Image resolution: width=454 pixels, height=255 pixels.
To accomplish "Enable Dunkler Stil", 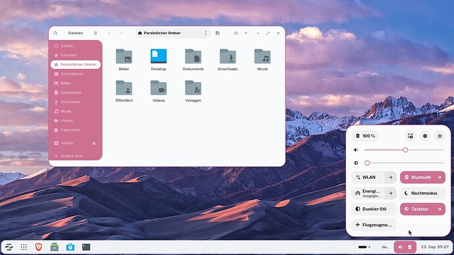I will (x=374, y=209).
